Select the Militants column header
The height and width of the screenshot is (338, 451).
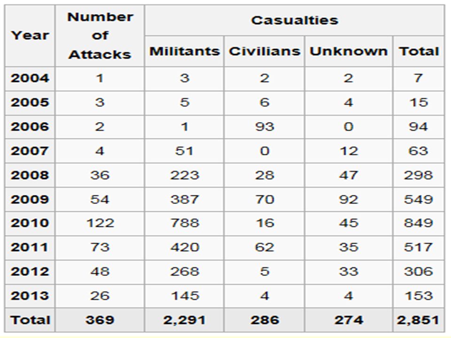pyautogui.click(x=184, y=52)
